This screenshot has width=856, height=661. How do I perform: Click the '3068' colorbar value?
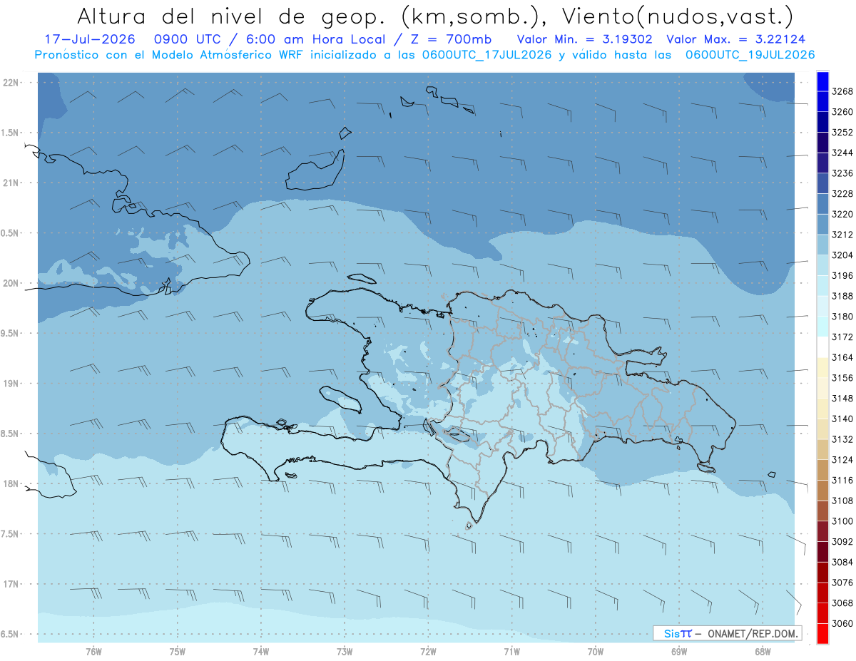842,603
